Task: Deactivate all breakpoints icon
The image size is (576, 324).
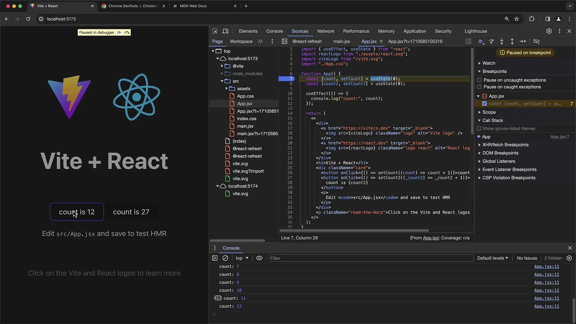Action: coord(536,41)
